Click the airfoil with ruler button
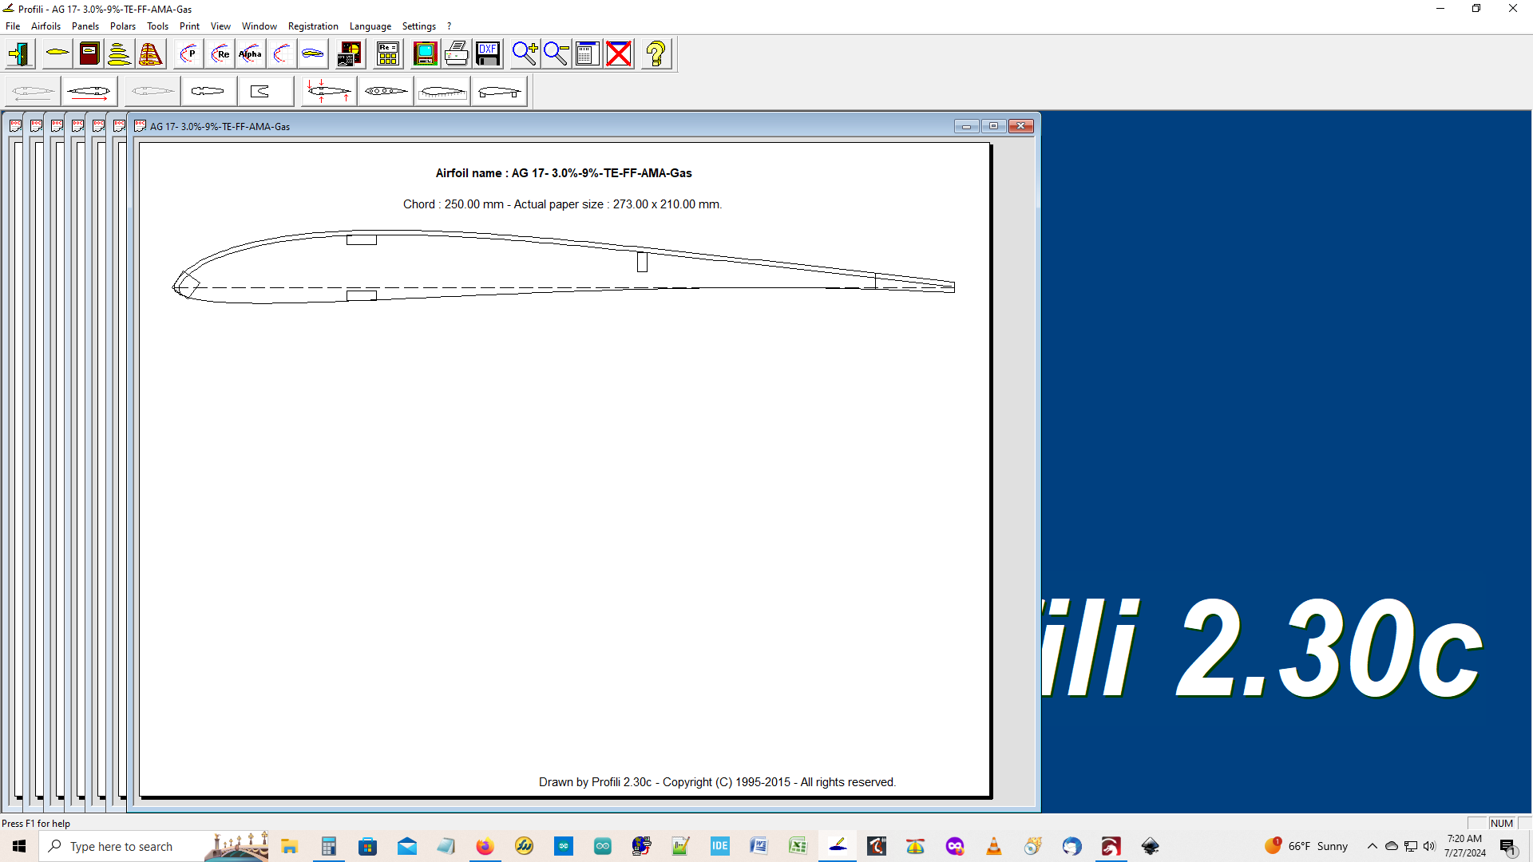 pos(442,92)
